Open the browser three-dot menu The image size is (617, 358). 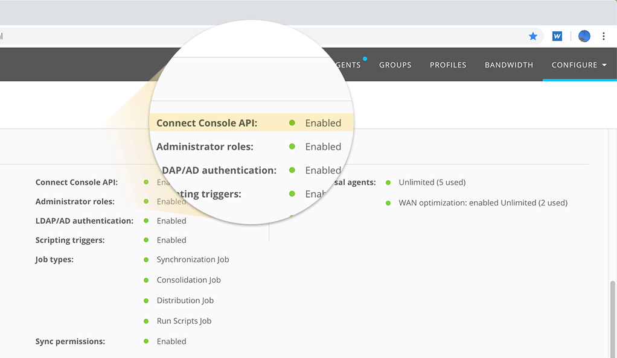pyautogui.click(x=603, y=36)
